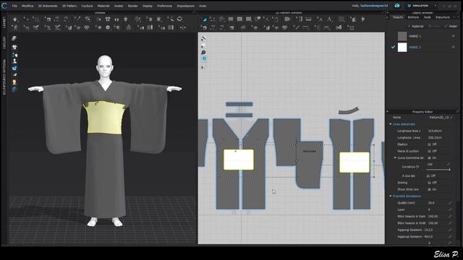Click the stick-figure avatar pose icon
The width and height of the screenshot is (463, 260).
[x=15, y=27]
